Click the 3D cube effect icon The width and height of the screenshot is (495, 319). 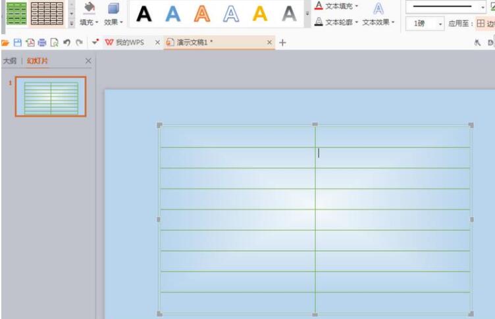pos(113,9)
